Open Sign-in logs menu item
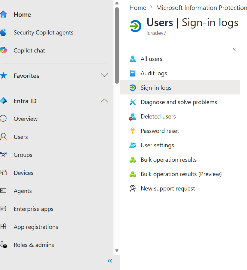This screenshot has height=270, width=247. (180, 88)
